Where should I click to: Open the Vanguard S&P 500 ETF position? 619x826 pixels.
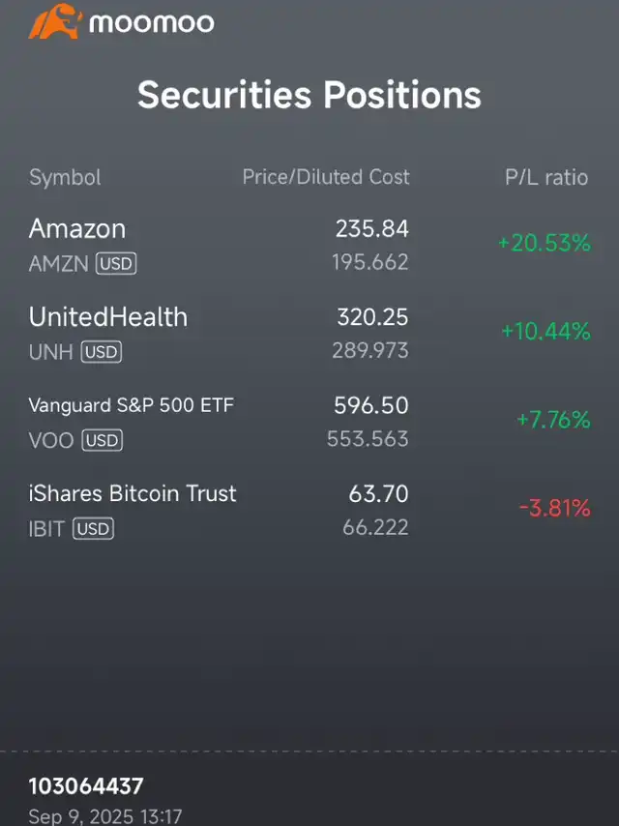pos(131,405)
